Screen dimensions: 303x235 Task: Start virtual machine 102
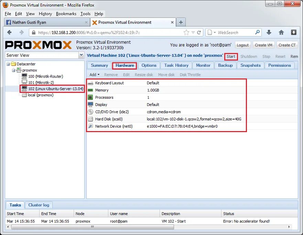(x=231, y=56)
